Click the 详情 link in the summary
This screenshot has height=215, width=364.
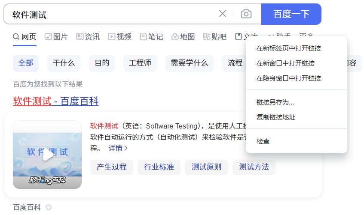pyautogui.click(x=118, y=148)
